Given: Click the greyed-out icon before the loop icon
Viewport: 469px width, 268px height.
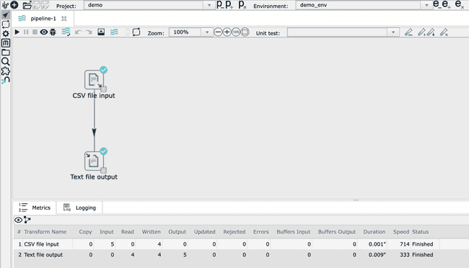Looking at the screenshot, I should coord(128,32).
